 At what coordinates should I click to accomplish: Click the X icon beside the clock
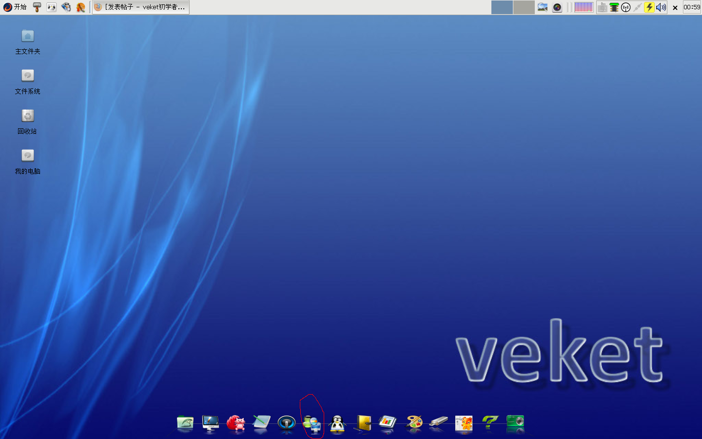tap(675, 7)
